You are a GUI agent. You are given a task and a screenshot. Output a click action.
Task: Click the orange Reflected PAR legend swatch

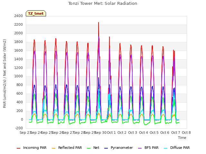pyautogui.click(x=54, y=148)
